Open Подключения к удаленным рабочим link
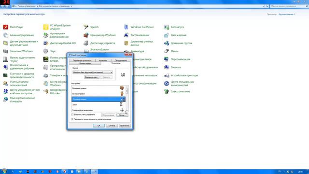The width and height of the screenshot is (309, 174). point(22,67)
